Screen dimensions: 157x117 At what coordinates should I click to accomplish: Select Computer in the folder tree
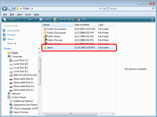17,56
